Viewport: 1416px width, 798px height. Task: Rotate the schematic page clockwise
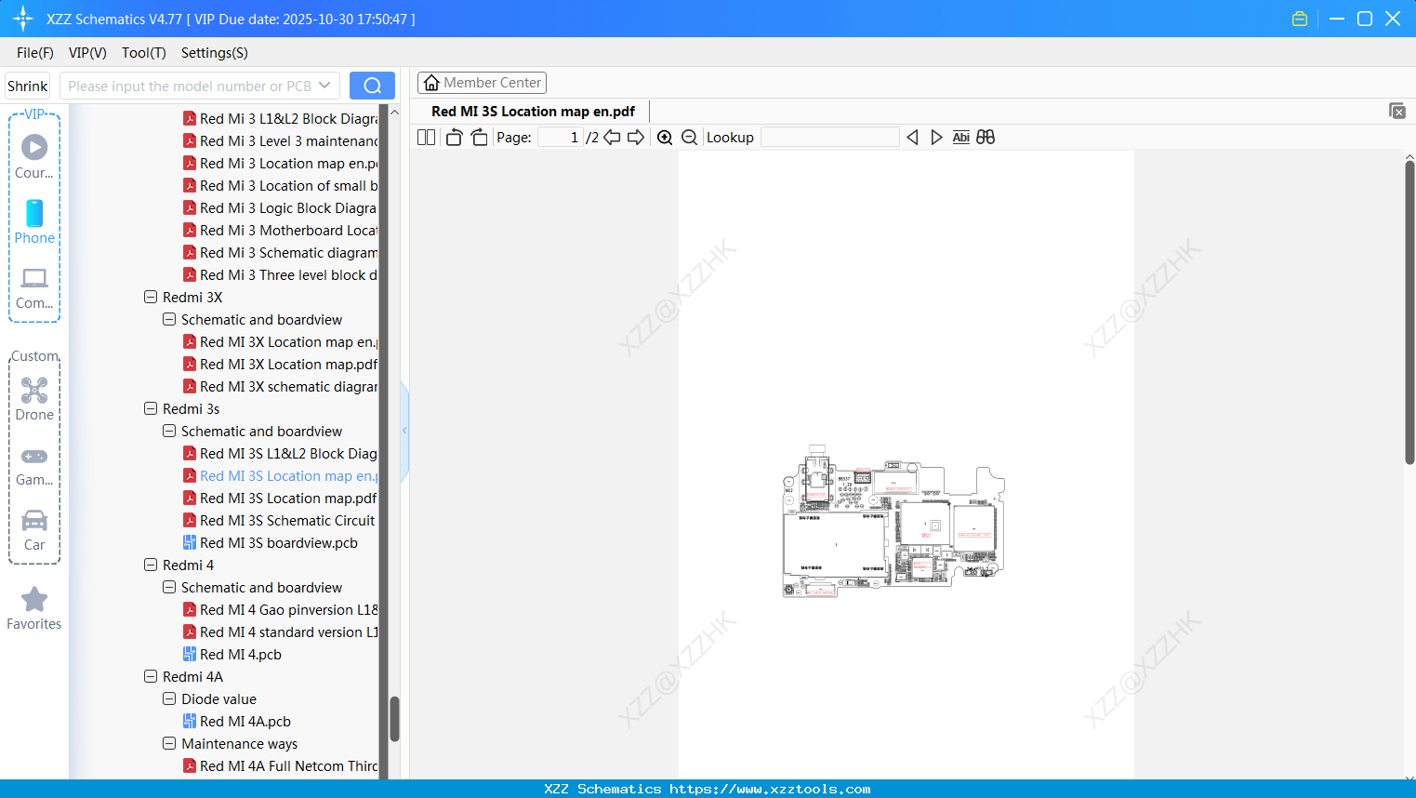(x=479, y=137)
